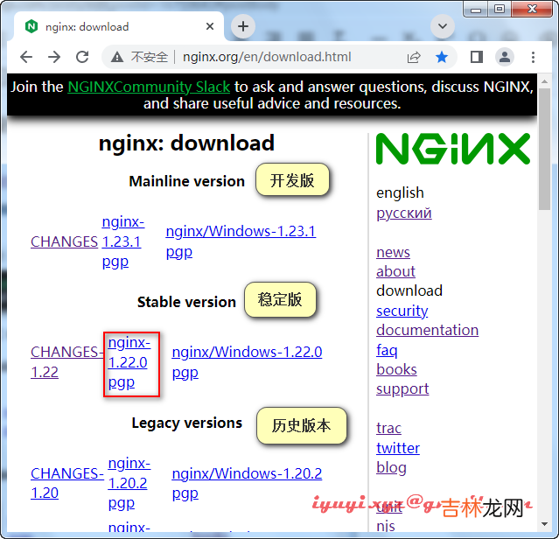This screenshot has width=559, height=539.
Task: Toggle the browser side panel icon
Action: coord(477,57)
